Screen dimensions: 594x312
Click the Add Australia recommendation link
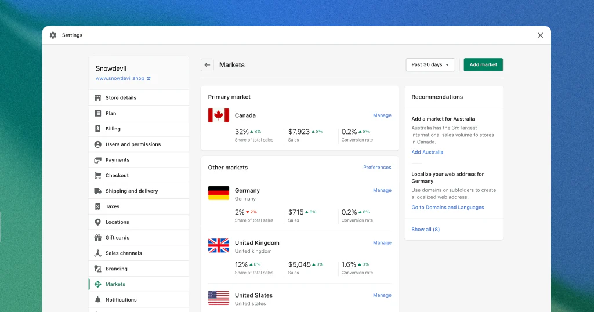pyautogui.click(x=427, y=153)
